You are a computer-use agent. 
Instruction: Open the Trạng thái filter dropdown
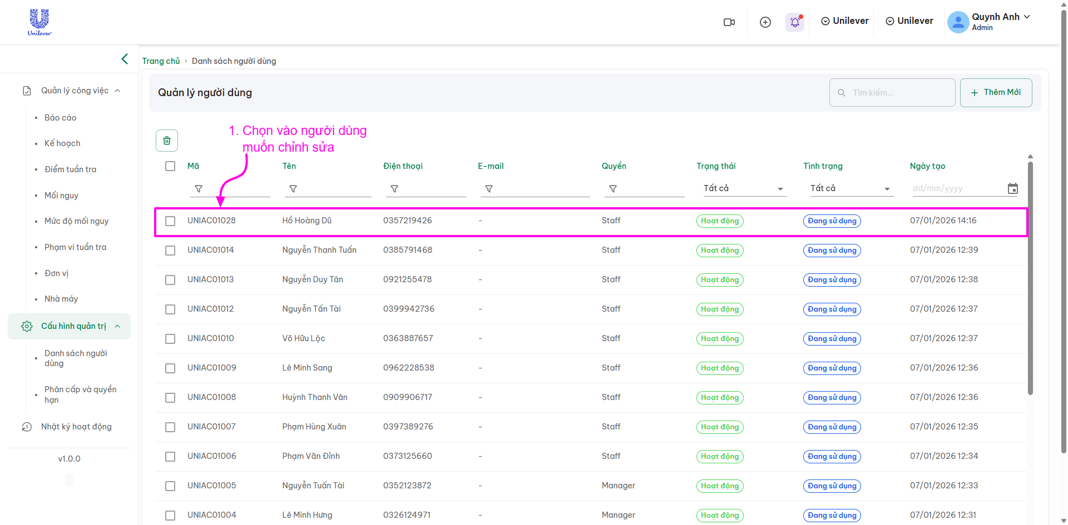pos(743,189)
